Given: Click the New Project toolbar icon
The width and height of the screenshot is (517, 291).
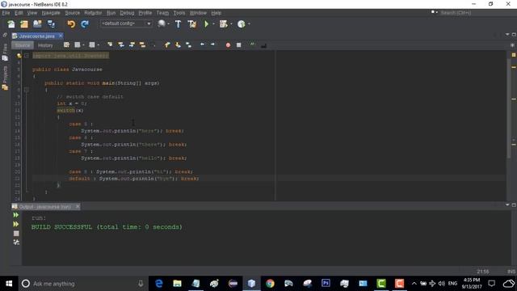Looking at the screenshot, I should 24,23.
